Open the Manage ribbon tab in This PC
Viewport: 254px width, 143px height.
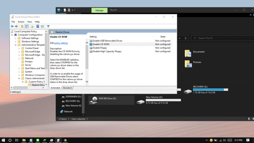(99, 10)
